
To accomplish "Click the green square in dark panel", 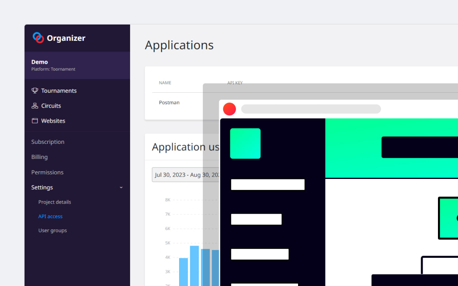I will (245, 143).
